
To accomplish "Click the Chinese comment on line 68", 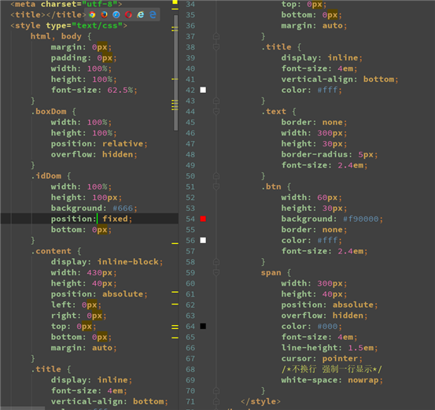I will (332, 369).
